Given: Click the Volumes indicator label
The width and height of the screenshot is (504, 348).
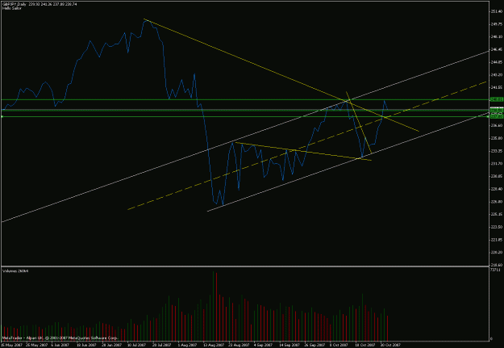Looking at the screenshot, I should (15, 271).
